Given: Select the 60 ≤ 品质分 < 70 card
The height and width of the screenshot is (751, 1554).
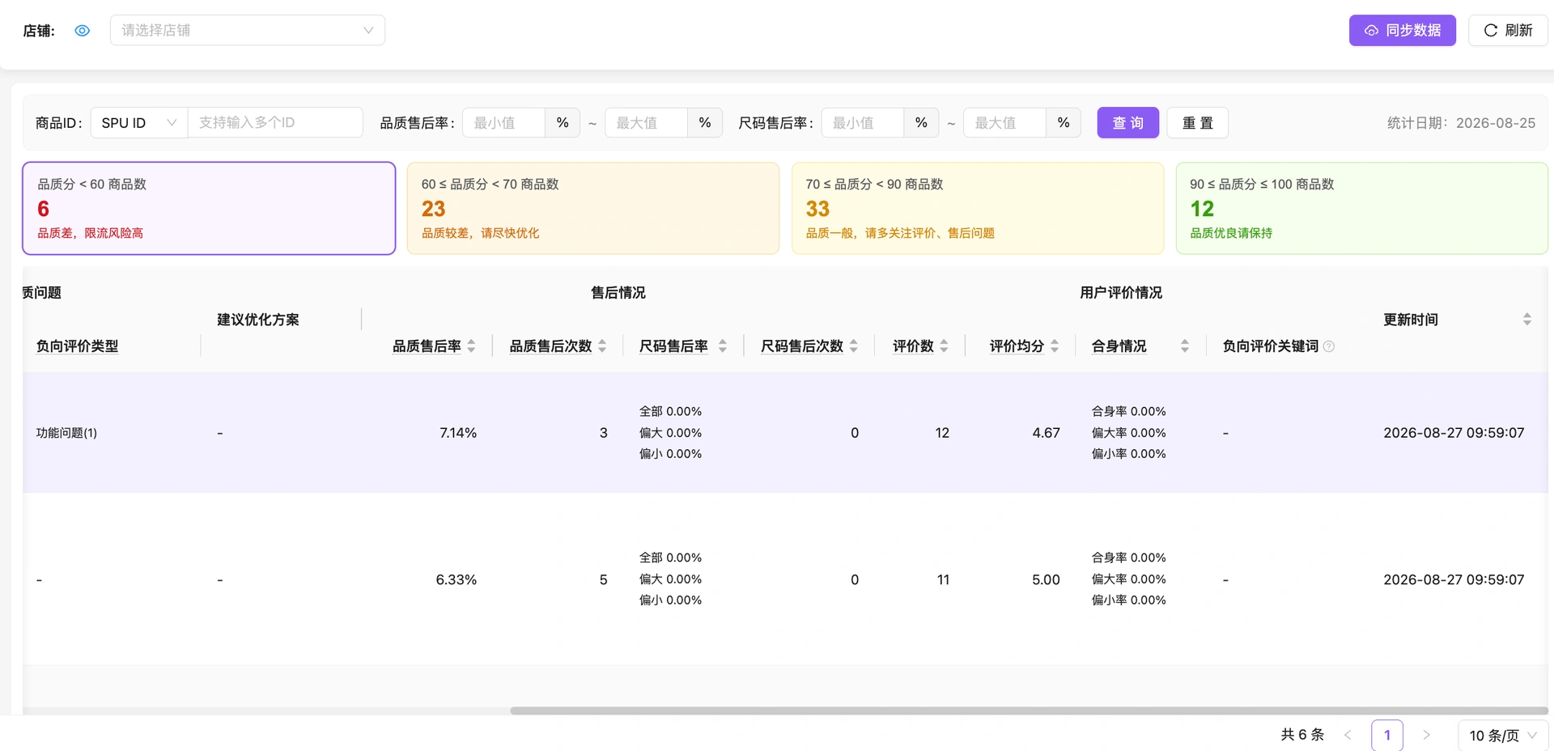Looking at the screenshot, I should [x=592, y=209].
